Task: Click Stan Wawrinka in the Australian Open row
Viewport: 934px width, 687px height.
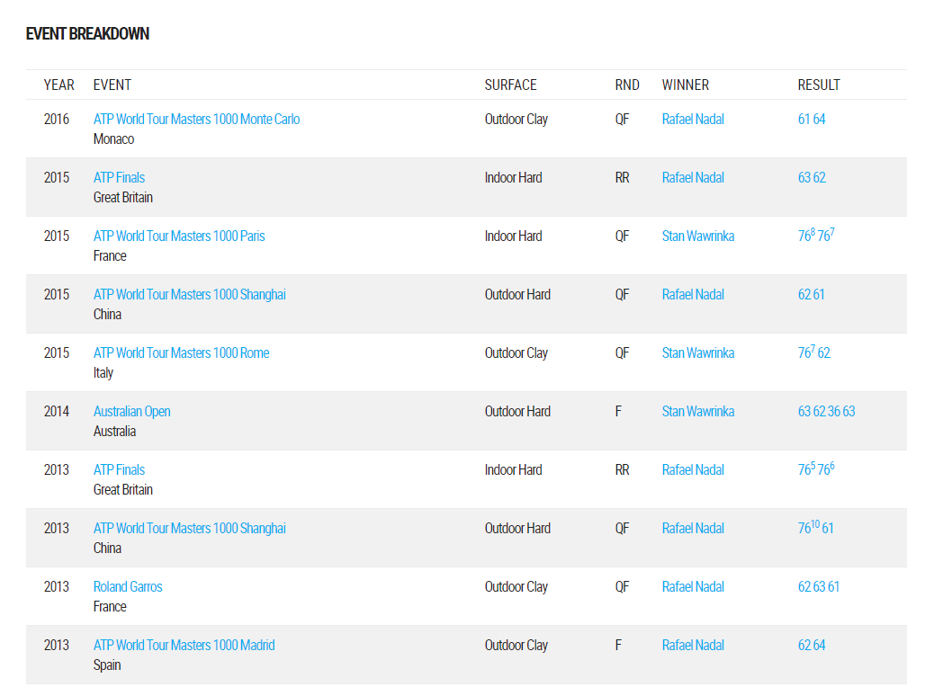Action: (697, 412)
